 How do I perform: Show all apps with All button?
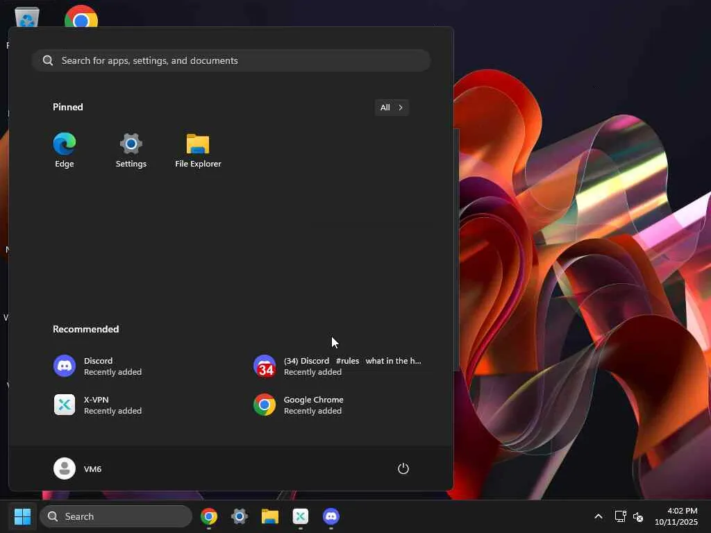[x=392, y=108]
